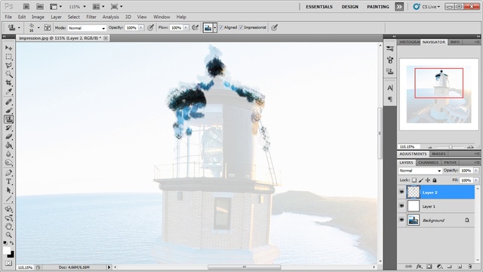Viewport: 483px width, 272px height.
Task: Open the pattern picker dropdown arrow
Action: 215,28
